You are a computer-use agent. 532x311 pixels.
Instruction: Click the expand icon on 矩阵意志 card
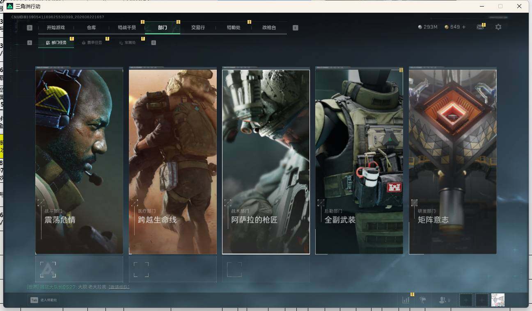[415, 203]
